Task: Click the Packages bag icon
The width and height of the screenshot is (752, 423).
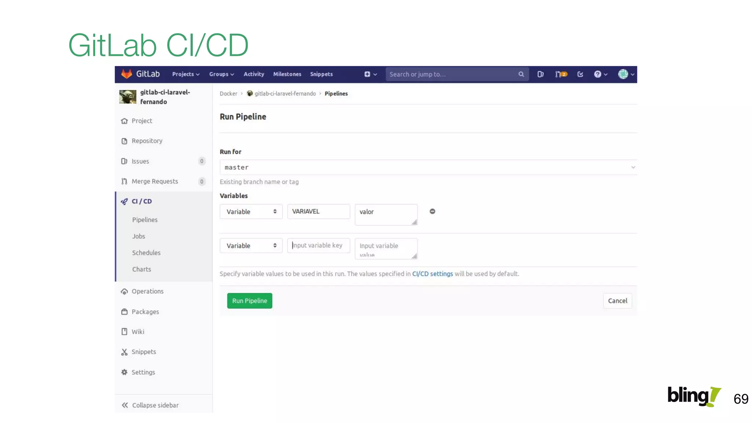Action: point(124,312)
